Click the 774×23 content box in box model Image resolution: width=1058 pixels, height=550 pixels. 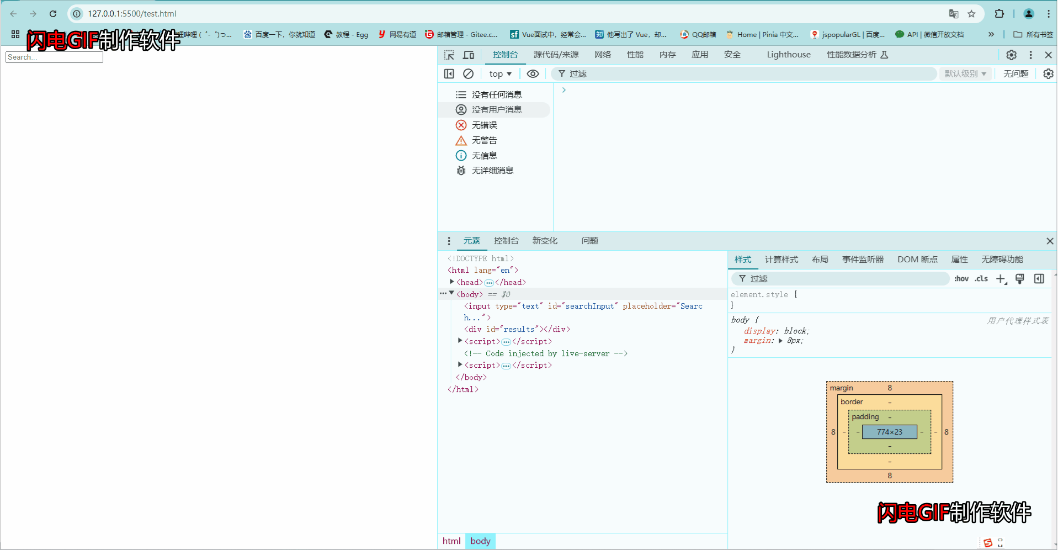click(890, 432)
